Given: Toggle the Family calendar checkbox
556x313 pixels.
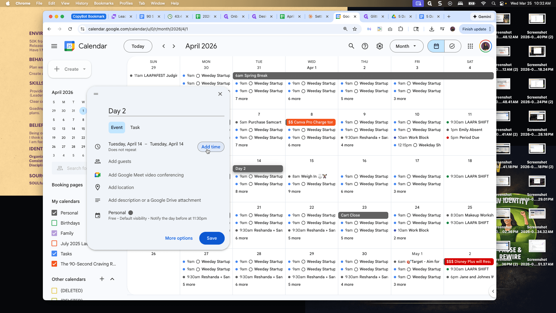Looking at the screenshot, I should point(54,233).
